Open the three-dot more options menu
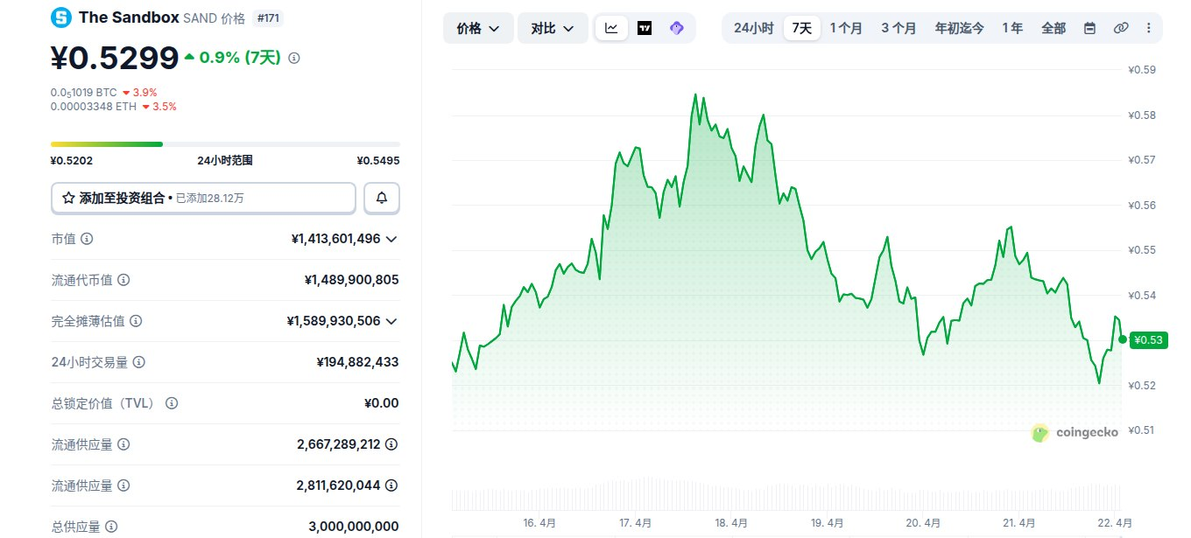 click(1148, 28)
